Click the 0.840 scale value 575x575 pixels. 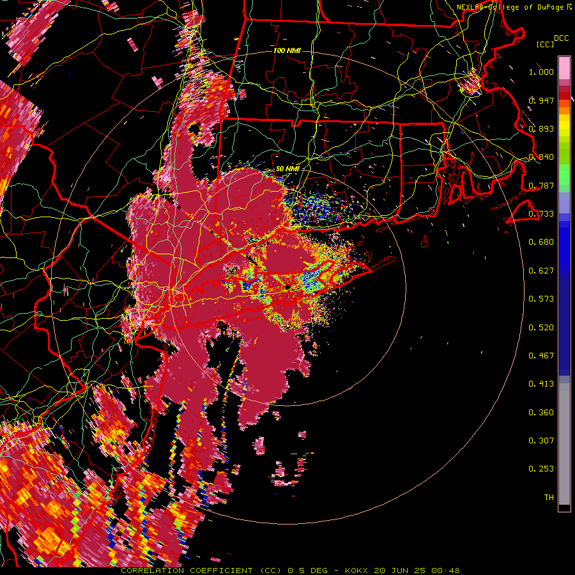(541, 157)
